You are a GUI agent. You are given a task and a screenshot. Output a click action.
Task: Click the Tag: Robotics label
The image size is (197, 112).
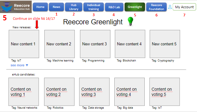click(x=55, y=108)
